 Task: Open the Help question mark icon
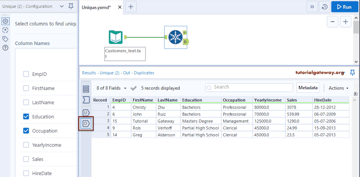[x=5, y=48]
